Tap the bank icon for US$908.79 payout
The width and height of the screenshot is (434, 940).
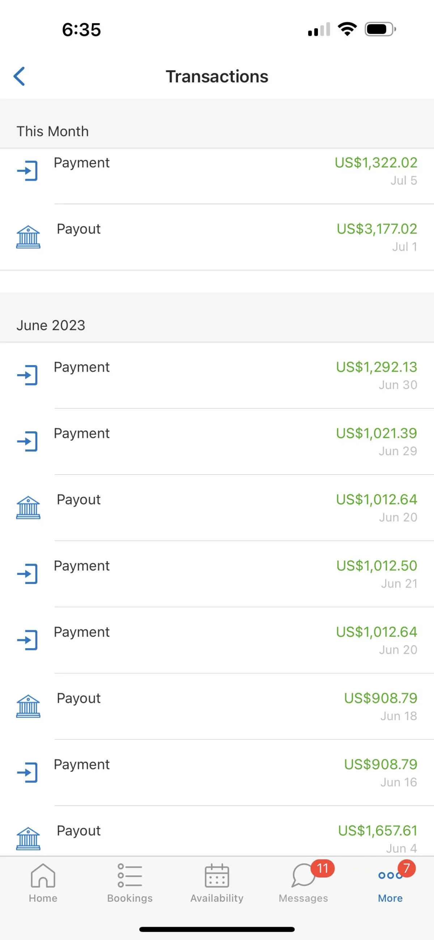[x=28, y=706]
